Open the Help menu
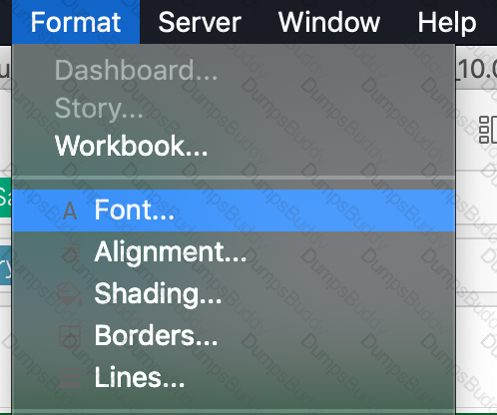Viewport: 497px width, 415px height. coord(447,22)
